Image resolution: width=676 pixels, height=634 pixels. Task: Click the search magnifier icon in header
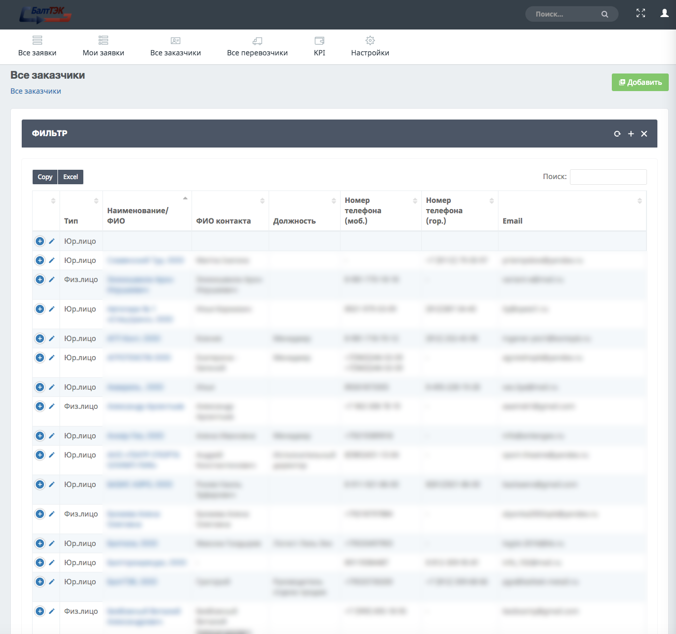(x=605, y=14)
